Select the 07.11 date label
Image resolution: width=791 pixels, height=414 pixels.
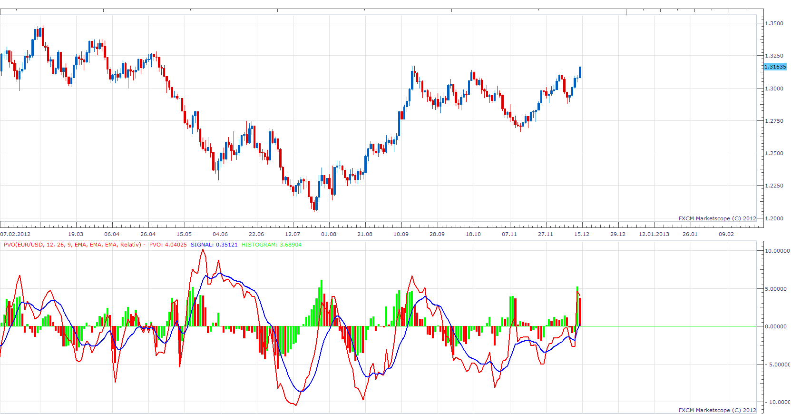tap(509, 234)
